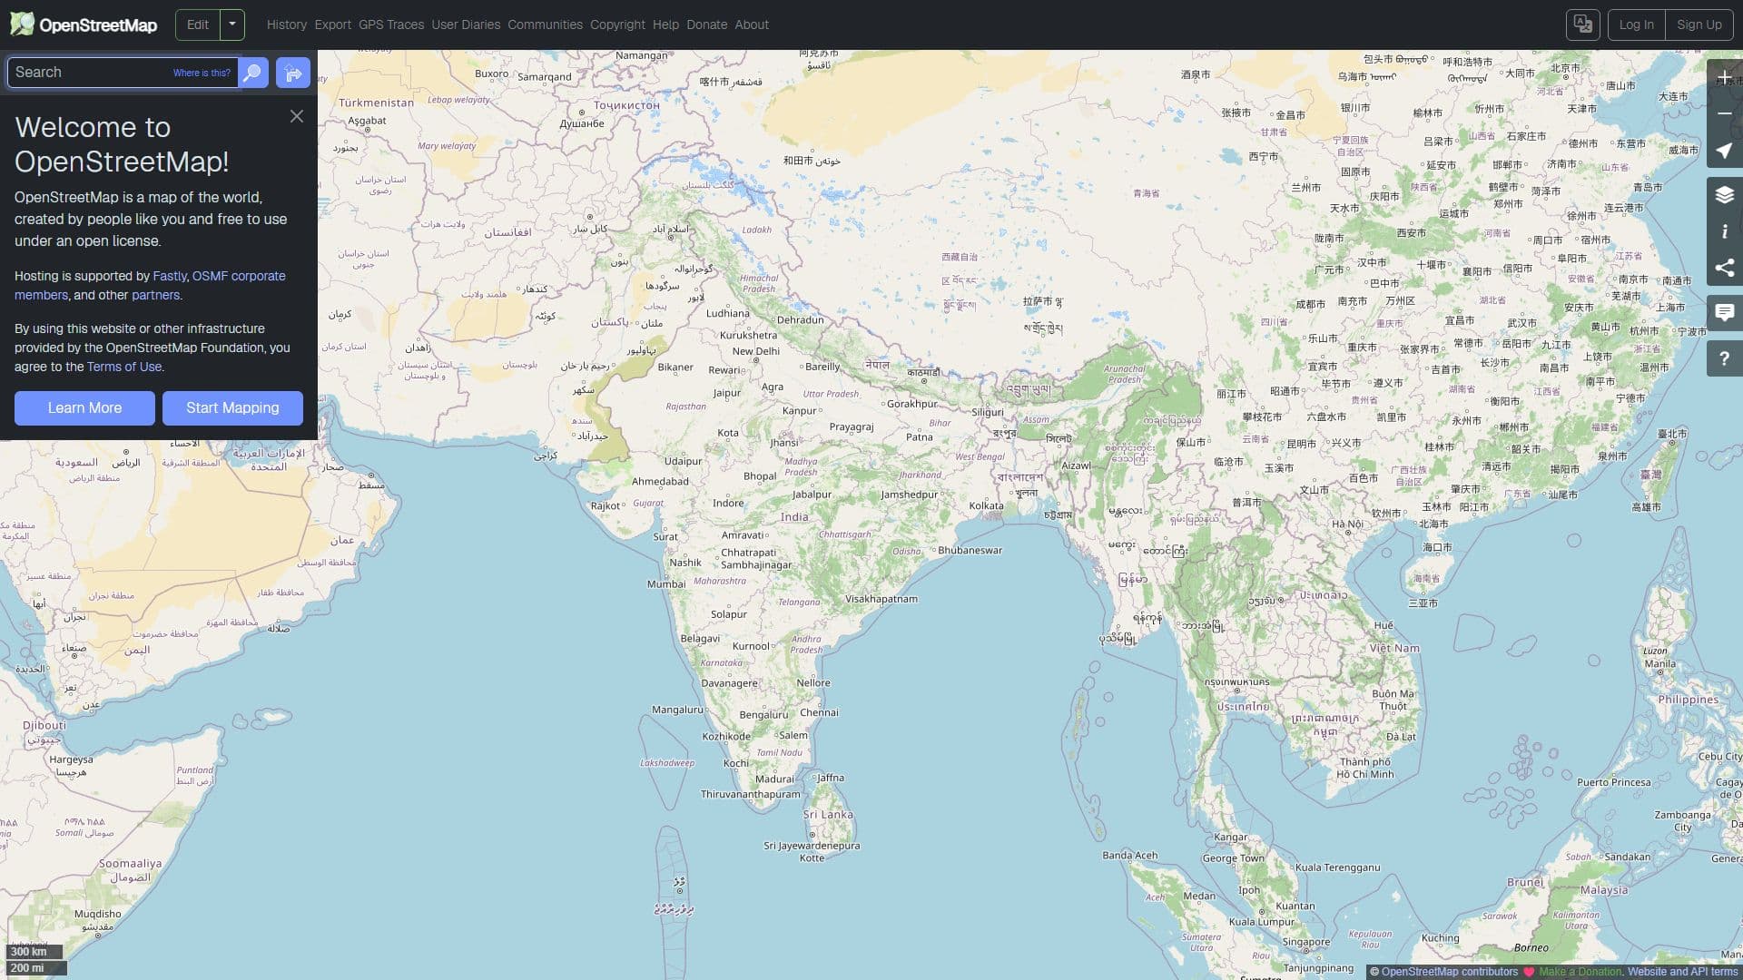Click the Bhubaneswar map label

pyautogui.click(x=970, y=551)
